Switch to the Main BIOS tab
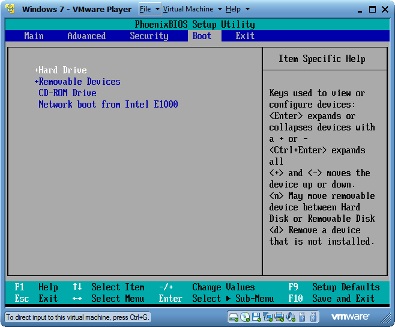The height and width of the screenshot is (327, 395). pos(34,36)
